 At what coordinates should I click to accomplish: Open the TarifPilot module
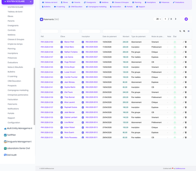(x=10, y=135)
